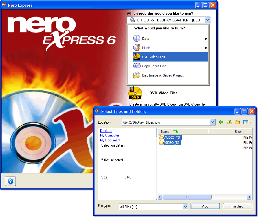Click the Nero Express title bar icon
Image resolution: width=258 pixels, height=217 pixels.
[x=4, y=5]
